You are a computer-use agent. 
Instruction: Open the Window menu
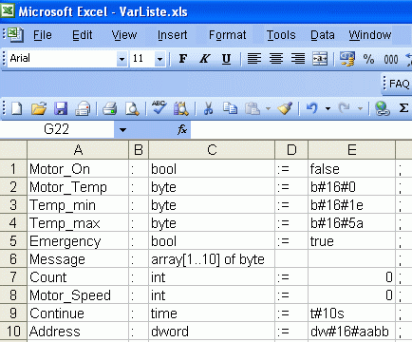tap(370, 35)
